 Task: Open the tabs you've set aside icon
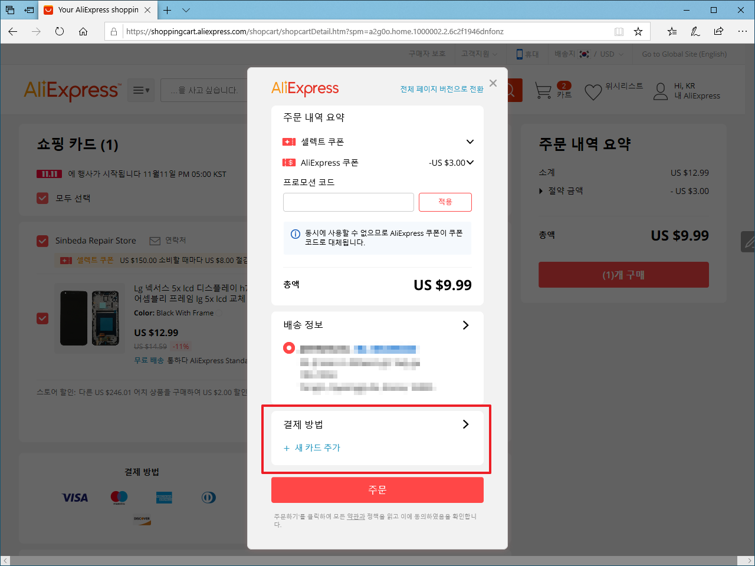pyautogui.click(x=10, y=10)
